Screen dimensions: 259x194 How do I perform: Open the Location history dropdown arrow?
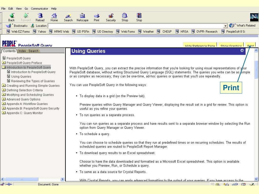click(225, 26)
